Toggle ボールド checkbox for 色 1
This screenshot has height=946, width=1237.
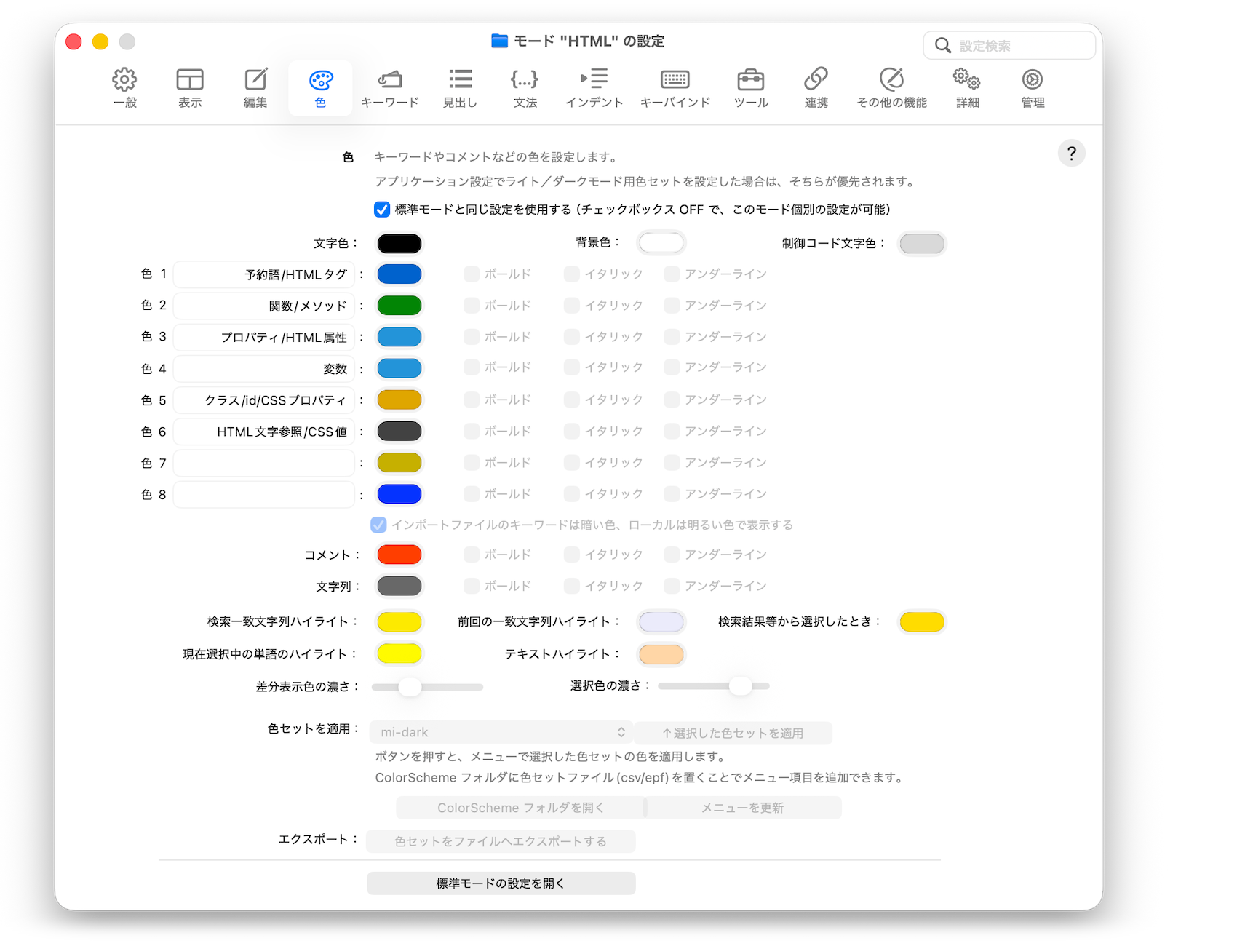coord(472,274)
